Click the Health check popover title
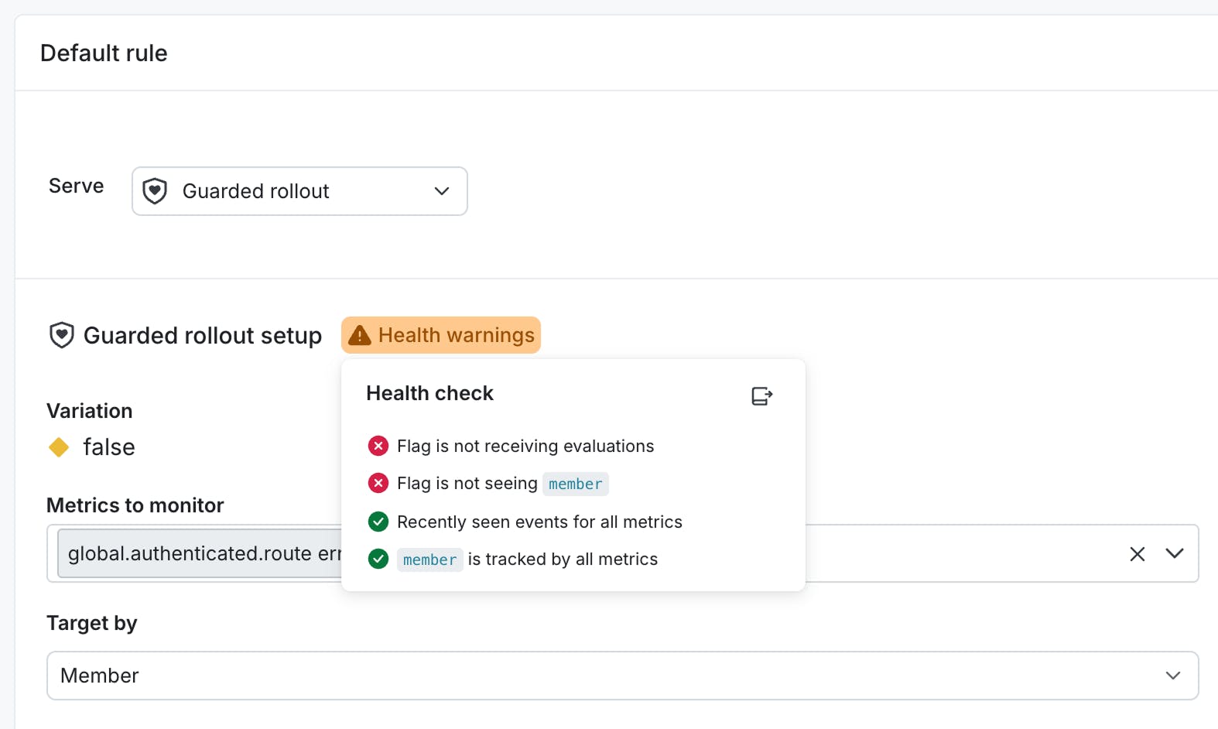1218x729 pixels. (x=429, y=393)
